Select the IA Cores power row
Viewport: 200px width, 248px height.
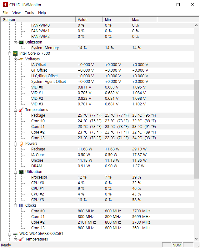tap(112, 155)
